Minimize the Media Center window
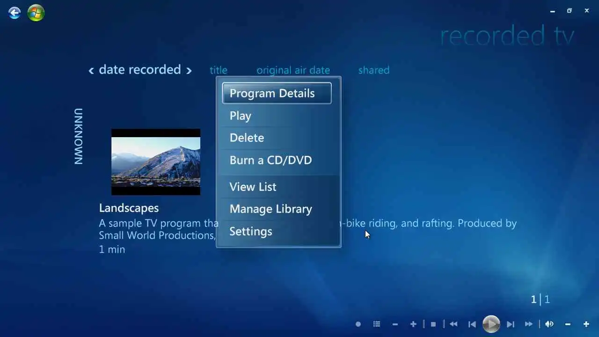This screenshot has height=337, width=599. (x=553, y=11)
